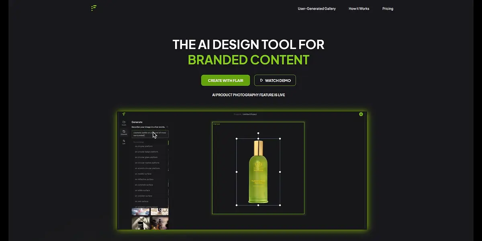This screenshot has width=482, height=241.
Task: Click the green user avatar in the demo
Action: (x=361, y=114)
